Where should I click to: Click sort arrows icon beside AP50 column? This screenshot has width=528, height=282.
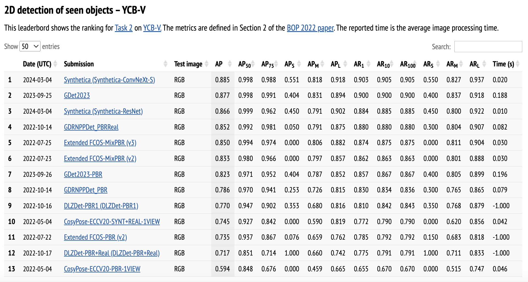(x=253, y=64)
